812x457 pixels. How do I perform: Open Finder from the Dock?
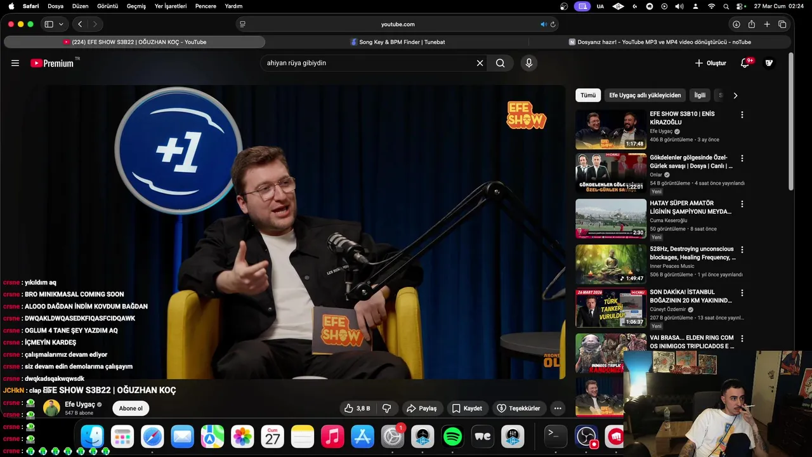point(93,437)
